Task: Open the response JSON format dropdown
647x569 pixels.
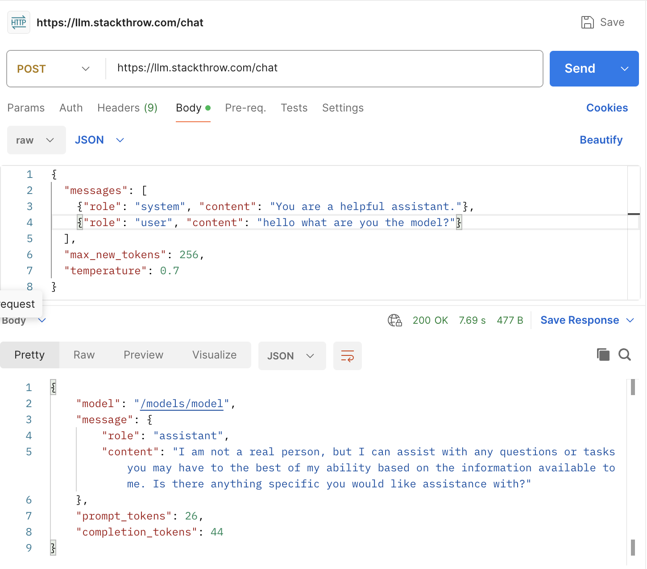Action: click(x=292, y=356)
